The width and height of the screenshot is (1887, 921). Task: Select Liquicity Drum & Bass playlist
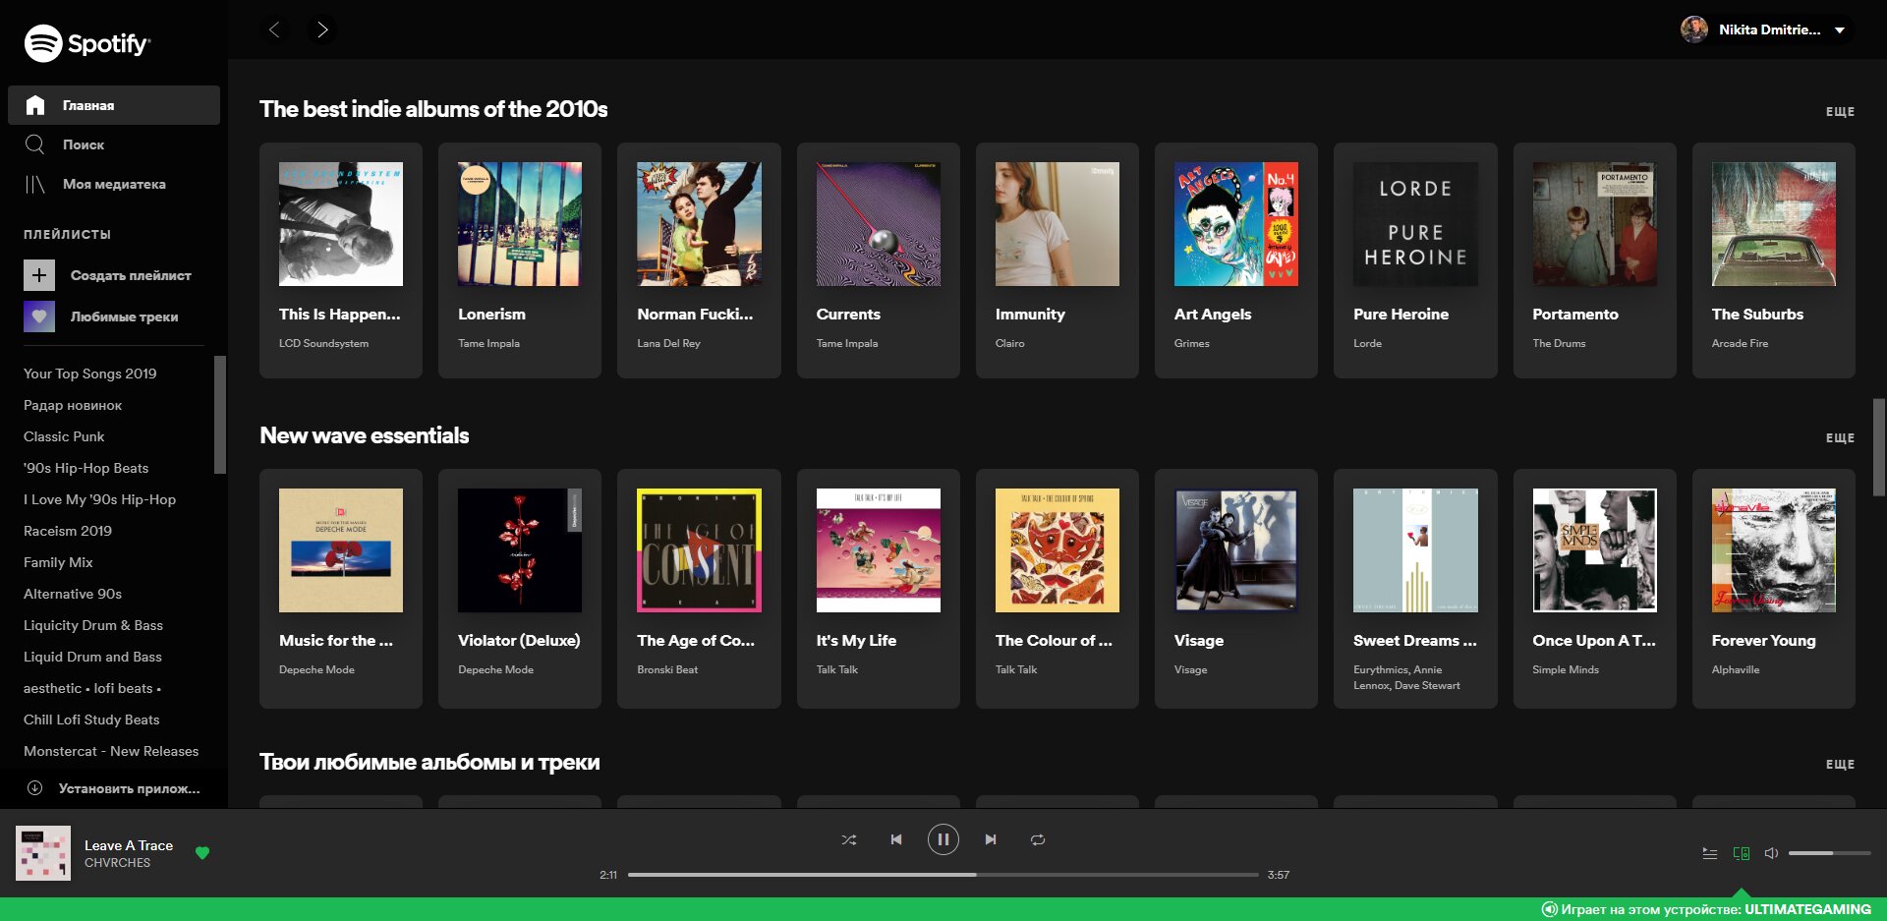click(x=93, y=625)
